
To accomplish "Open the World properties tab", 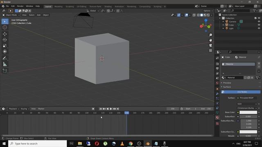I will click(x=217, y=83).
